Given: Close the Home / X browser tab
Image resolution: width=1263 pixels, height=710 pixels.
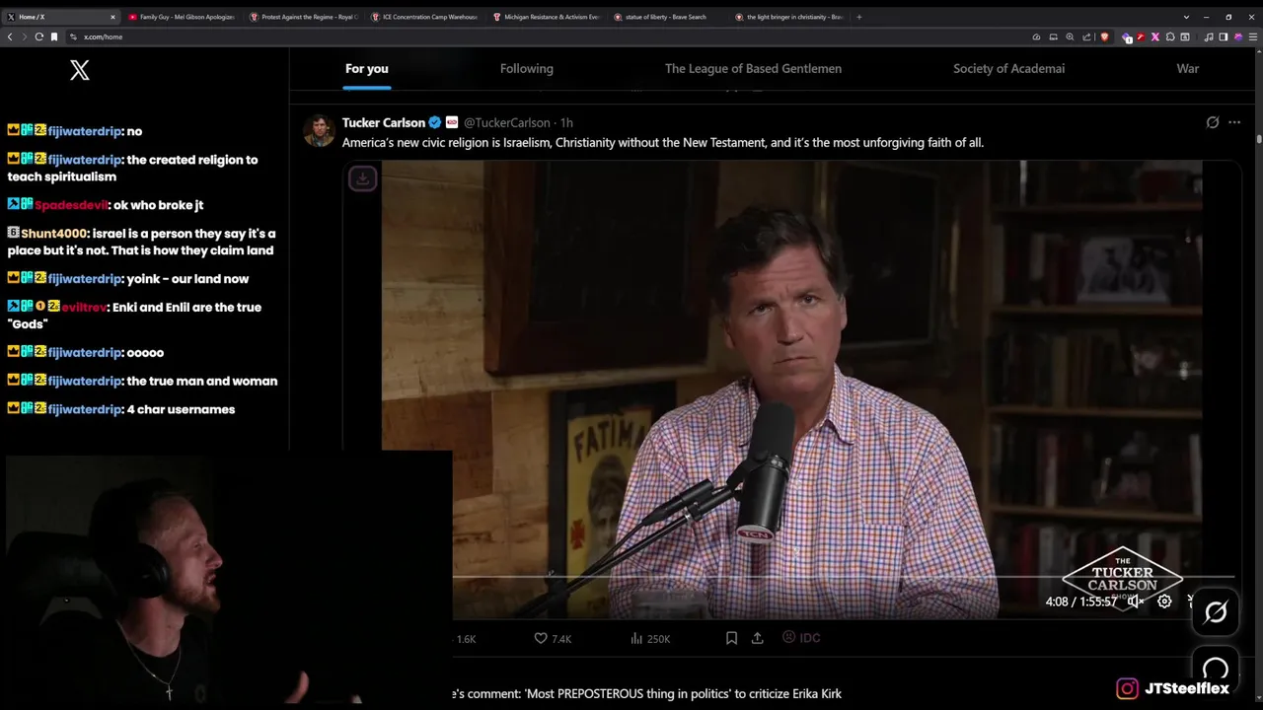Looking at the screenshot, I should (112, 17).
